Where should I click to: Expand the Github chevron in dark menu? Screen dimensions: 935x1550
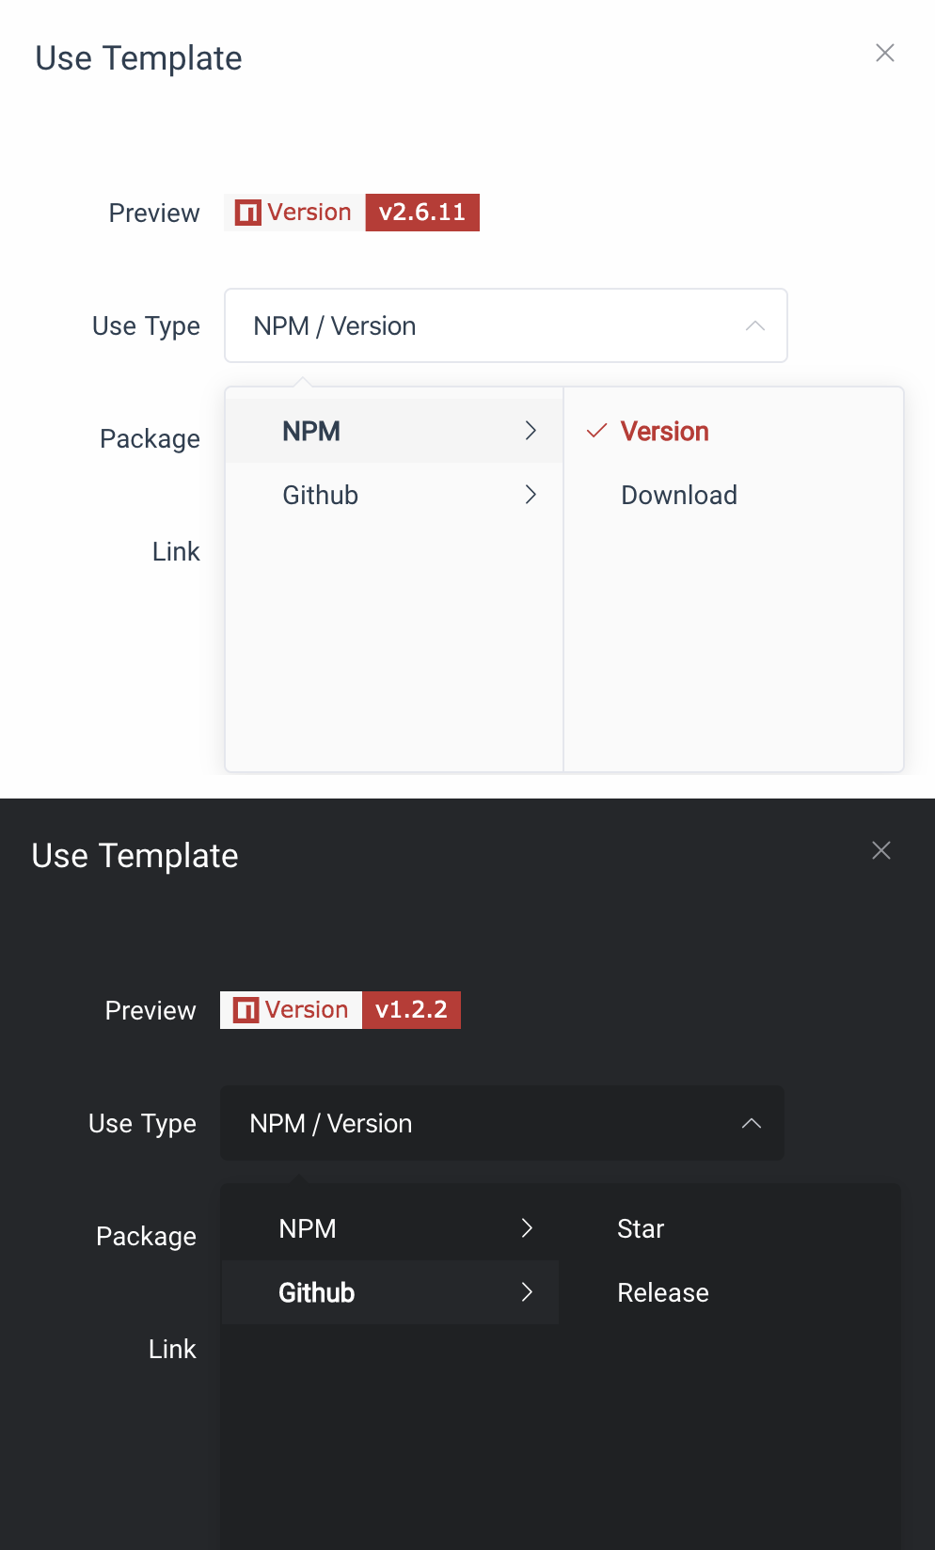tap(527, 1292)
